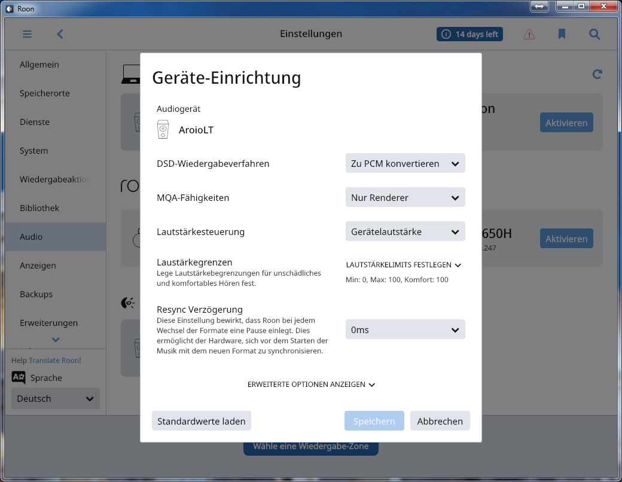Click the AroioLT device name
The height and width of the screenshot is (482, 622).
[196, 130]
